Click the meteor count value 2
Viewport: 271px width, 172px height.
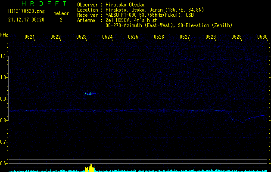[x=61, y=20]
